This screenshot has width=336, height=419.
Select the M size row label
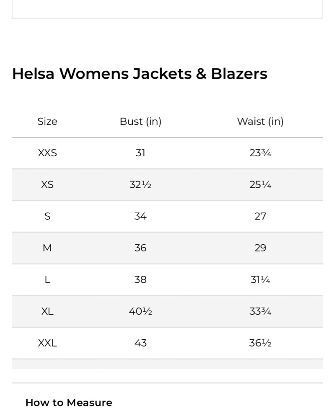pos(47,248)
